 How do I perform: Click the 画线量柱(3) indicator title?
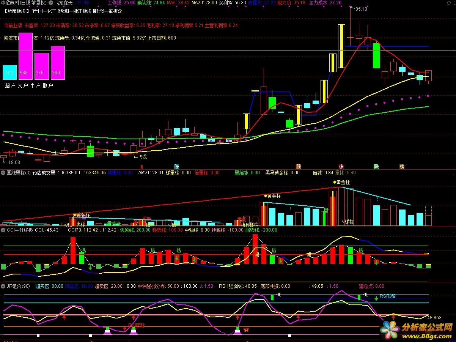18,173
